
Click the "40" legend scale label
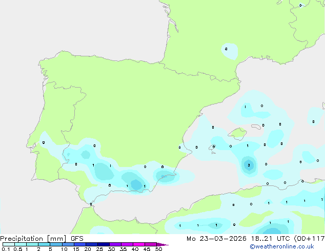click(x=135, y=249)
